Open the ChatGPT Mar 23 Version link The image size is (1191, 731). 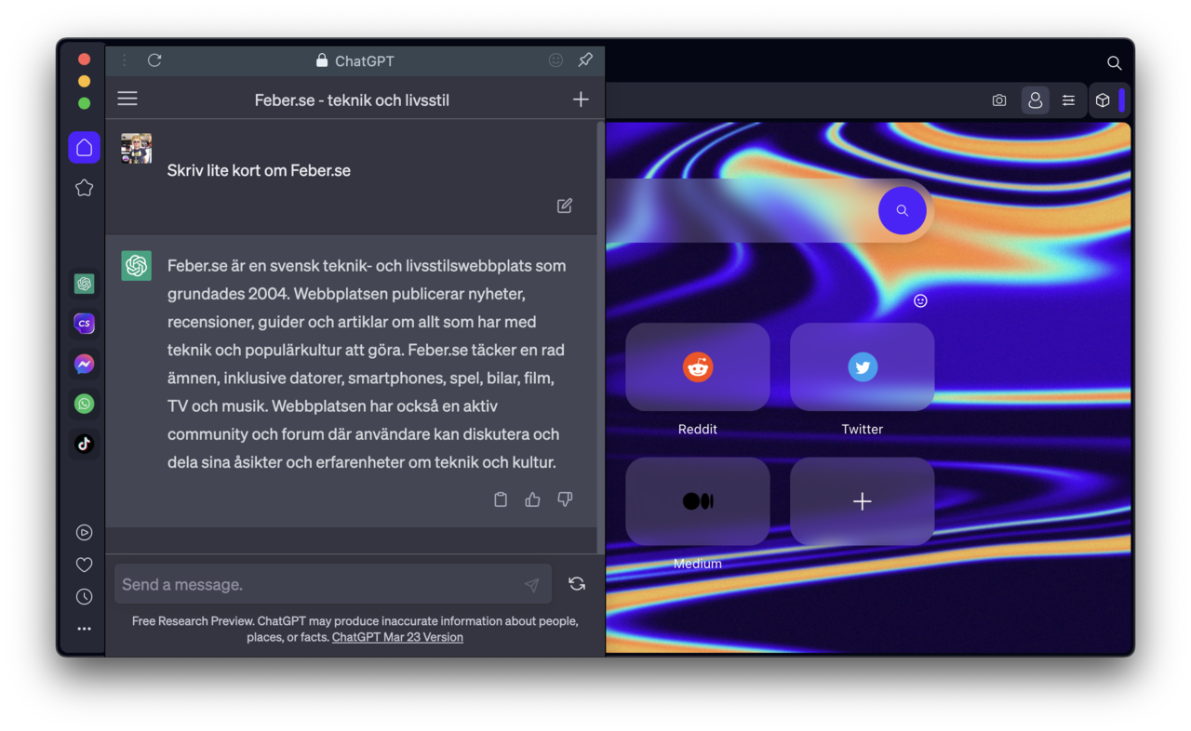pyautogui.click(x=397, y=637)
